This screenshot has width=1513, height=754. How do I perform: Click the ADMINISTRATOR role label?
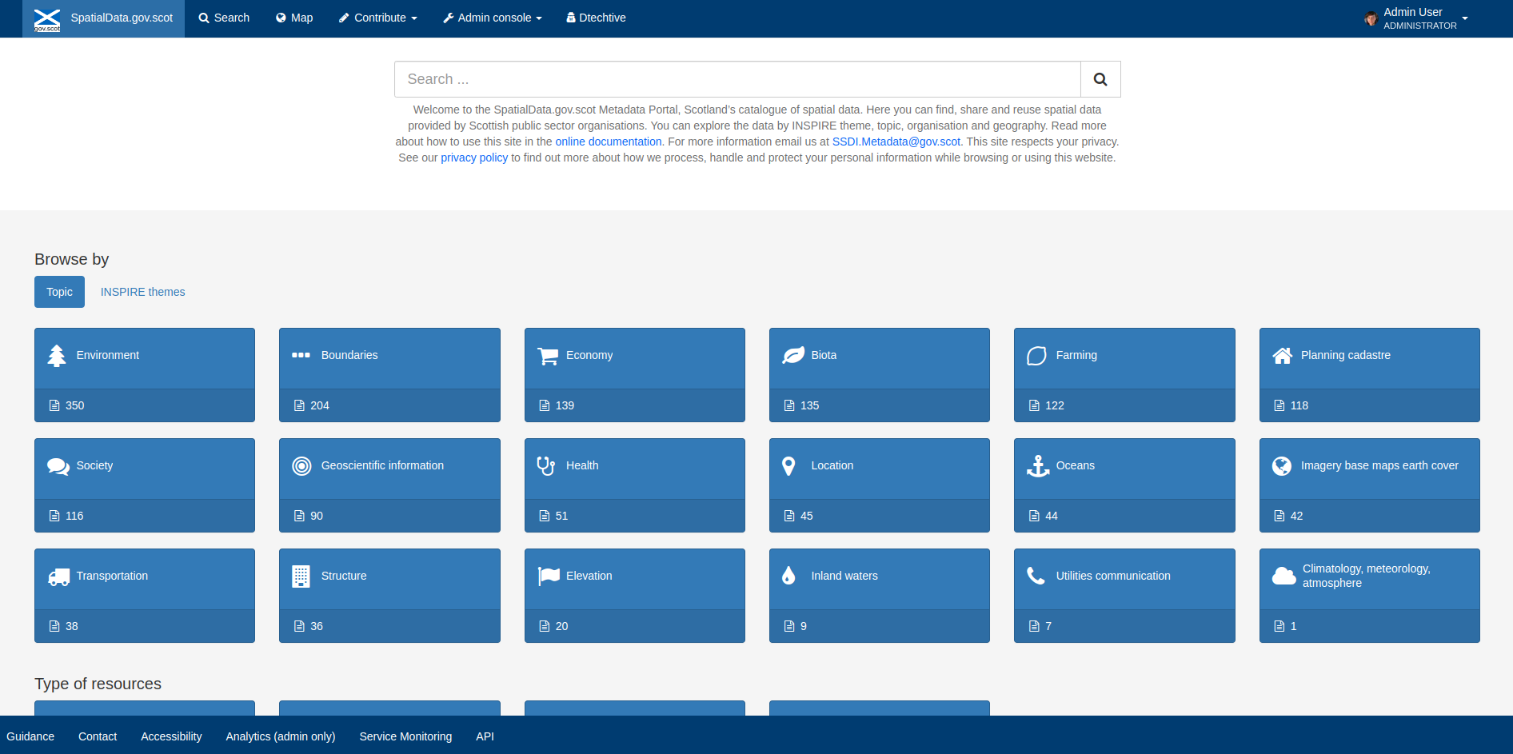[x=1420, y=26]
